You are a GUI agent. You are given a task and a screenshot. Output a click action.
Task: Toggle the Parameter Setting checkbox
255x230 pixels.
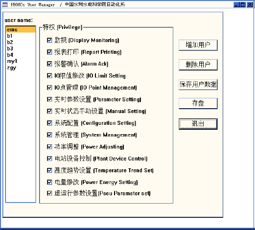[x=49, y=99]
